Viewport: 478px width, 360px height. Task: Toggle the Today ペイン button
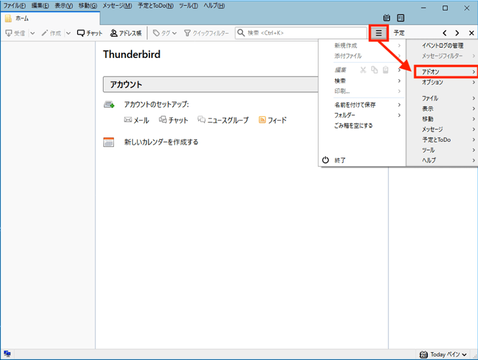443,355
